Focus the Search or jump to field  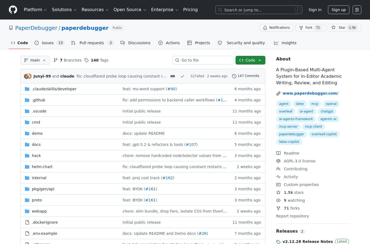point(259,10)
